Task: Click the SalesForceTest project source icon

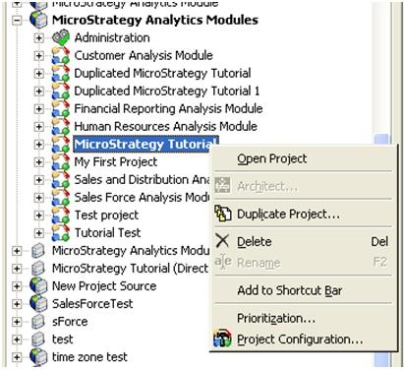Action: tap(38, 303)
